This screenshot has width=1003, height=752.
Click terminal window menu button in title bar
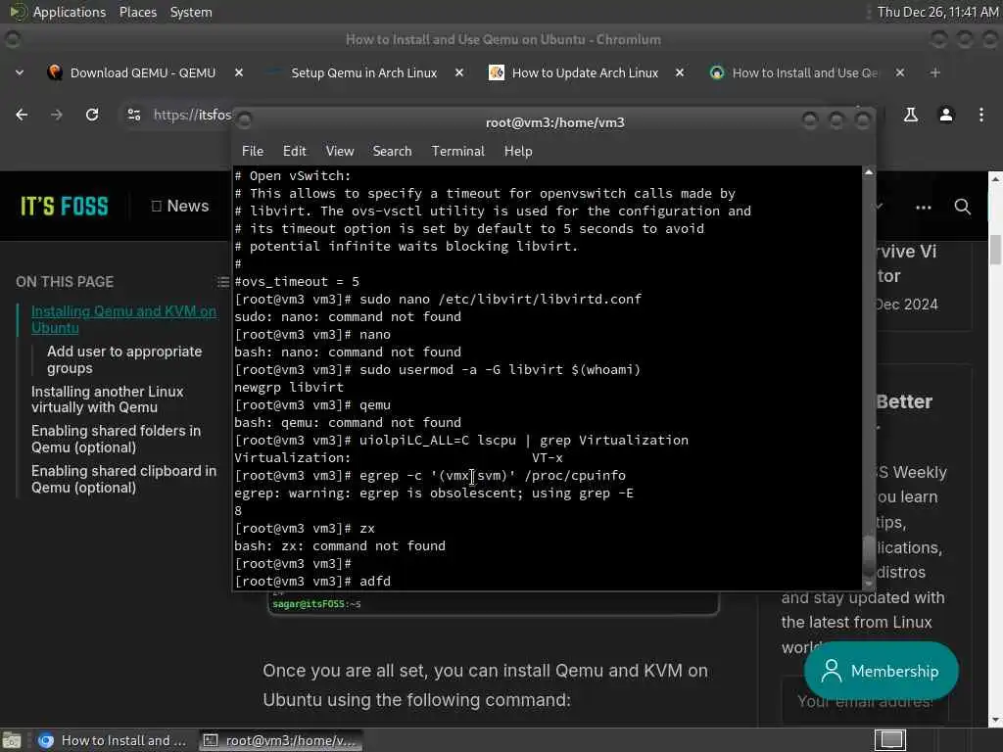(x=244, y=119)
